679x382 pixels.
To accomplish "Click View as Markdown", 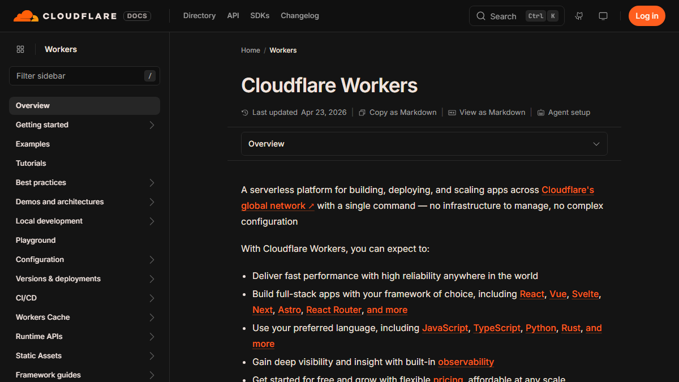I will tap(487, 113).
